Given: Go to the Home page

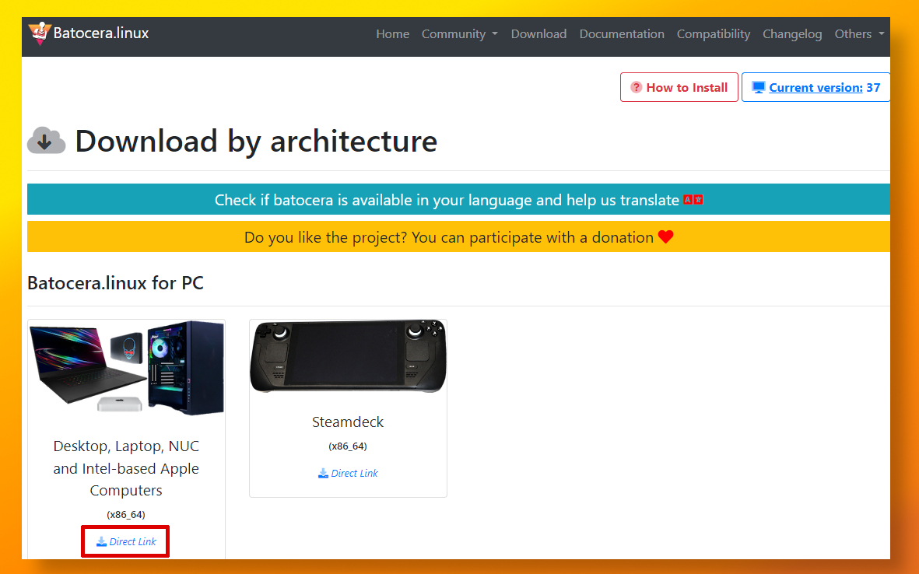Looking at the screenshot, I should pyautogui.click(x=392, y=34).
